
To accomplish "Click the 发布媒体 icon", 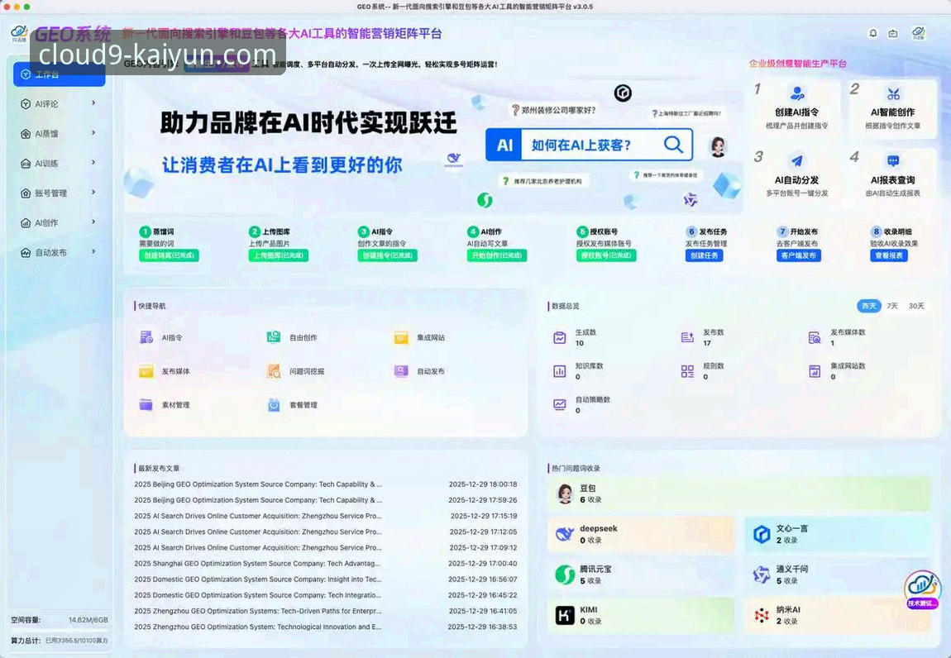I will (146, 370).
